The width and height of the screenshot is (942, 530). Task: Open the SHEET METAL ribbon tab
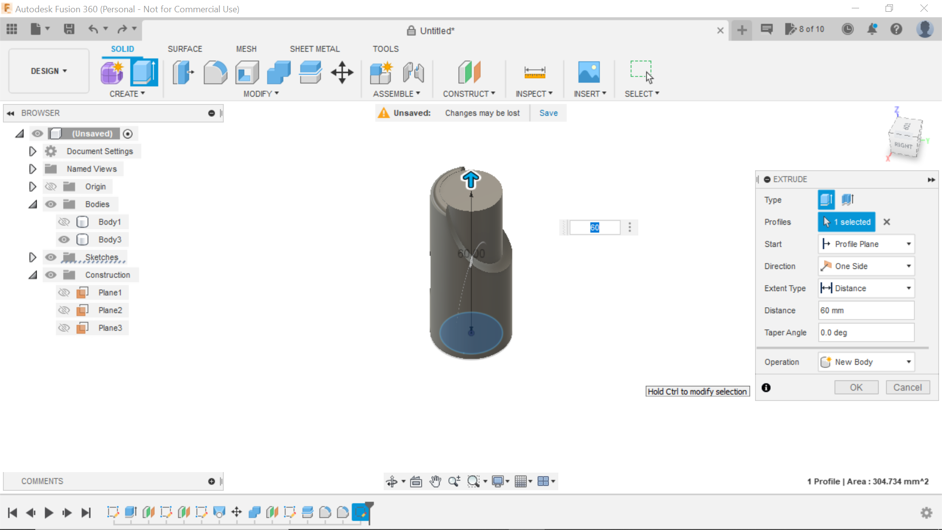(314, 49)
